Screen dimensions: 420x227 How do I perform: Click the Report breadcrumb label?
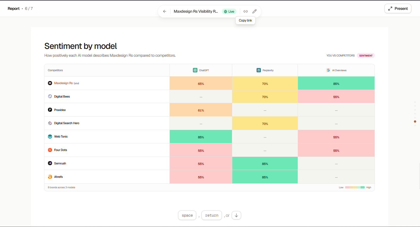[14, 9]
